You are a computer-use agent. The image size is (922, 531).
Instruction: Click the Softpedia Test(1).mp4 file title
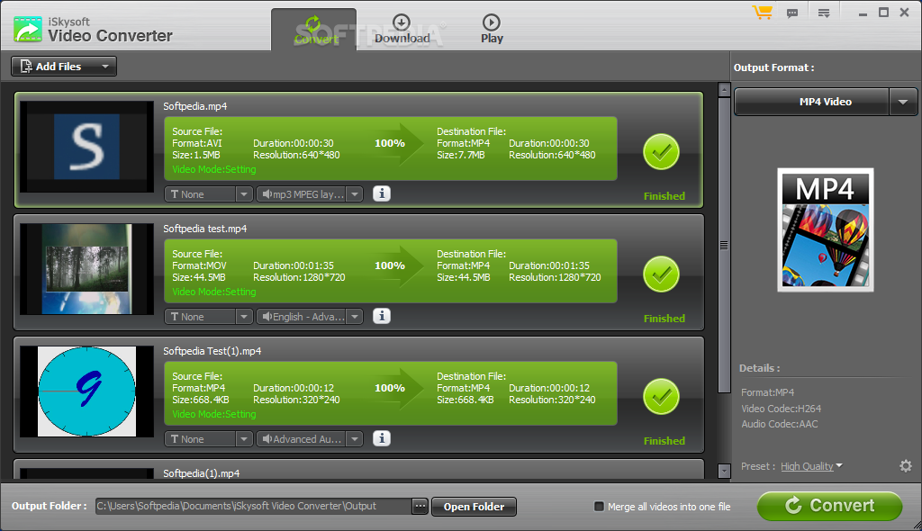[212, 351]
